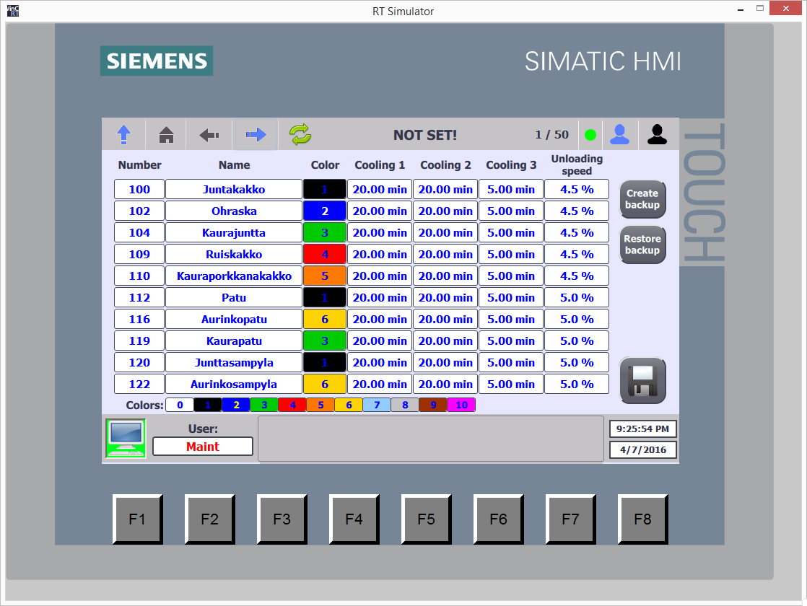Click the green refresh arrows icon

click(300, 134)
